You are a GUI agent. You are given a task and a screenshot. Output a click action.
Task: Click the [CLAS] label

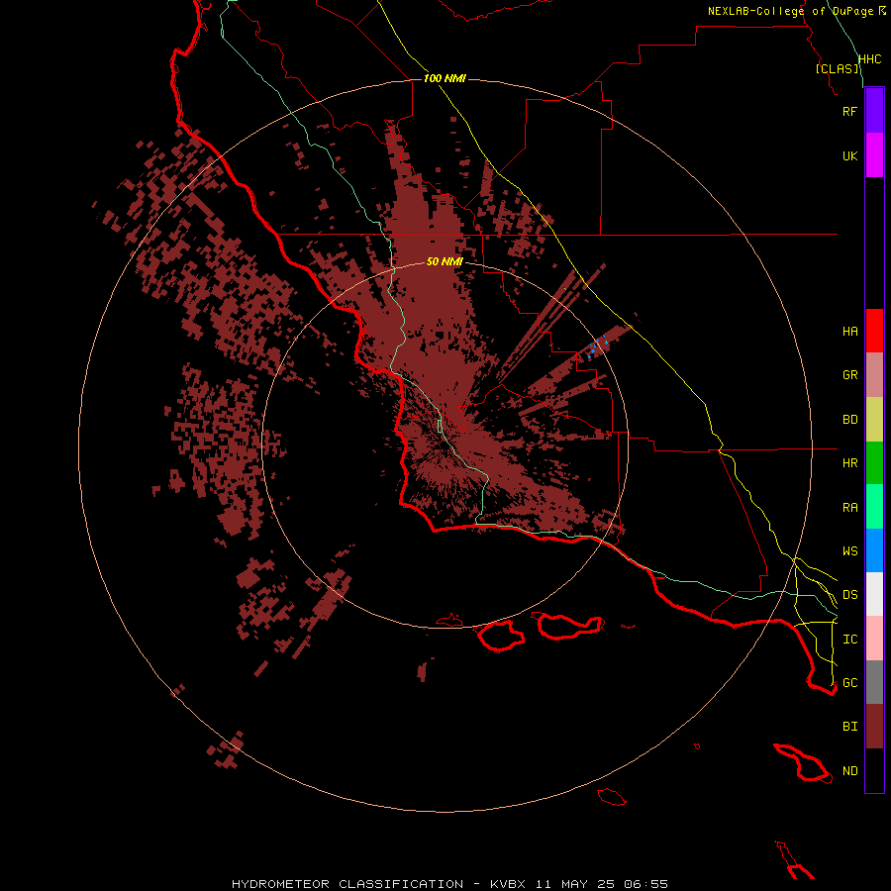tap(837, 69)
